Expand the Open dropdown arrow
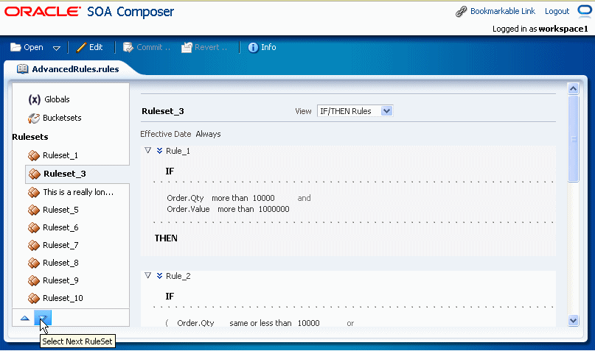 (57, 48)
